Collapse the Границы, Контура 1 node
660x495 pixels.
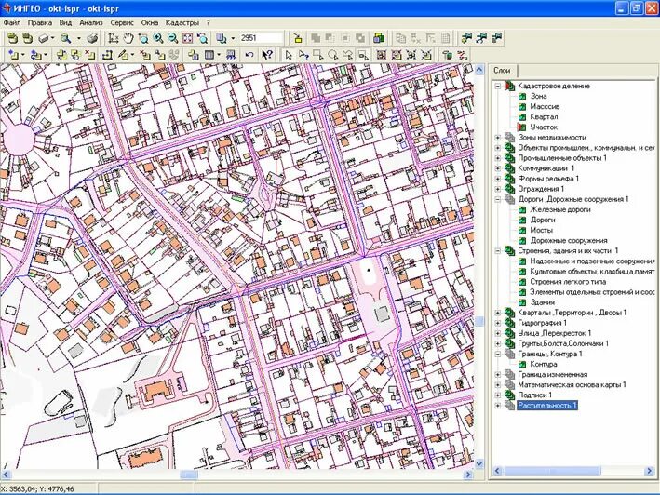pos(498,354)
